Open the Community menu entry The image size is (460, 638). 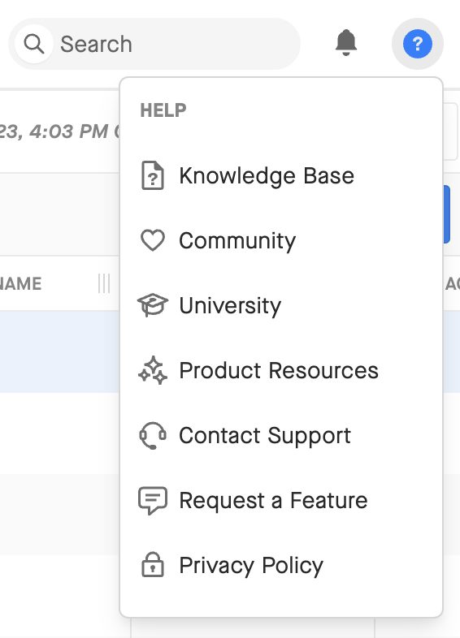point(281,240)
